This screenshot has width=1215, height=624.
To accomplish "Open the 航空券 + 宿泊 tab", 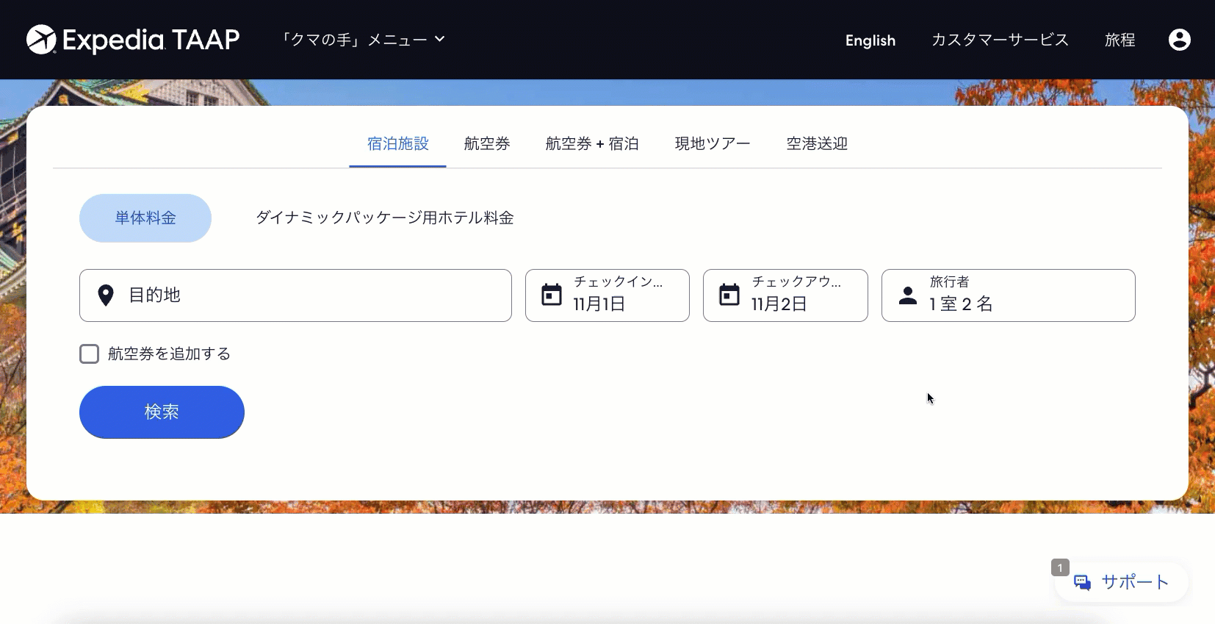I will tap(592, 144).
